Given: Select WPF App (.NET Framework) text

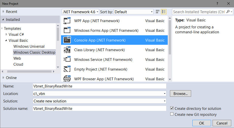Looking at the screenshot, I should coord(97,21).
